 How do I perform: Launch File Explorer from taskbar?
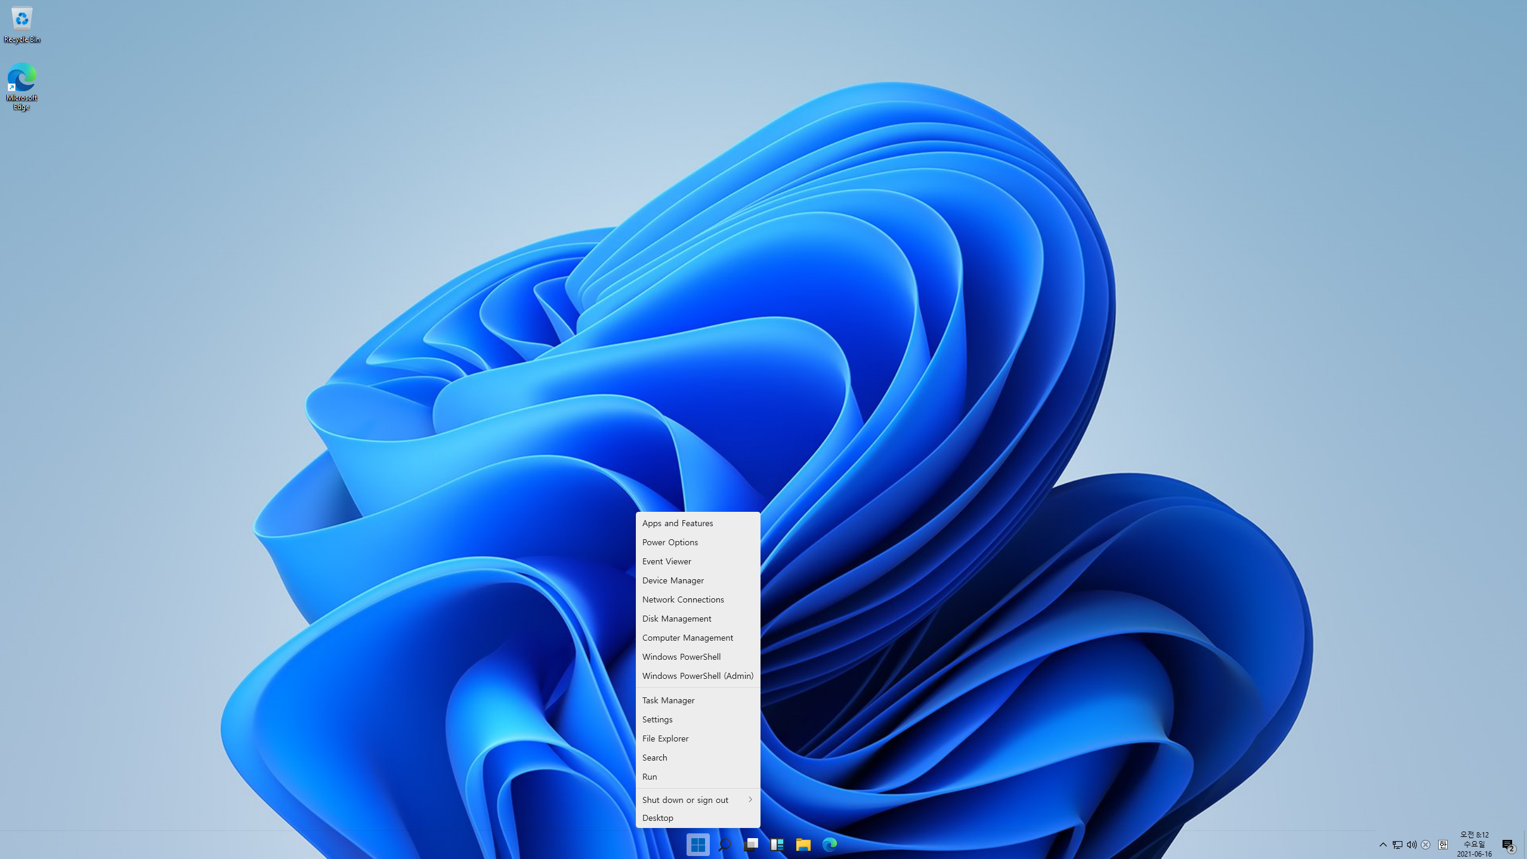click(x=803, y=844)
